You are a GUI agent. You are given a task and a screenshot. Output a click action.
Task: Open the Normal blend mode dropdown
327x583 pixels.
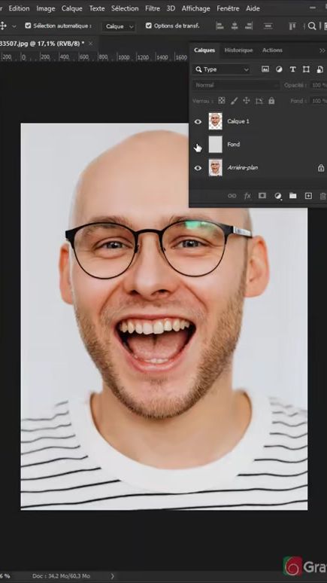click(236, 85)
